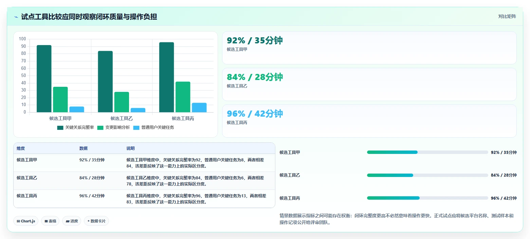Click the 候选工具丙 progress bar
The image size is (530, 239).
427,198
